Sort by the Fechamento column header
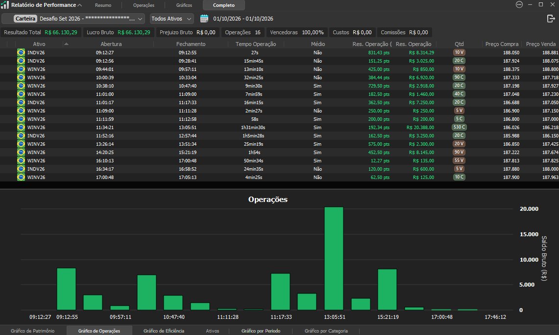Image resolution: width=559 pixels, height=335 pixels. (x=191, y=44)
